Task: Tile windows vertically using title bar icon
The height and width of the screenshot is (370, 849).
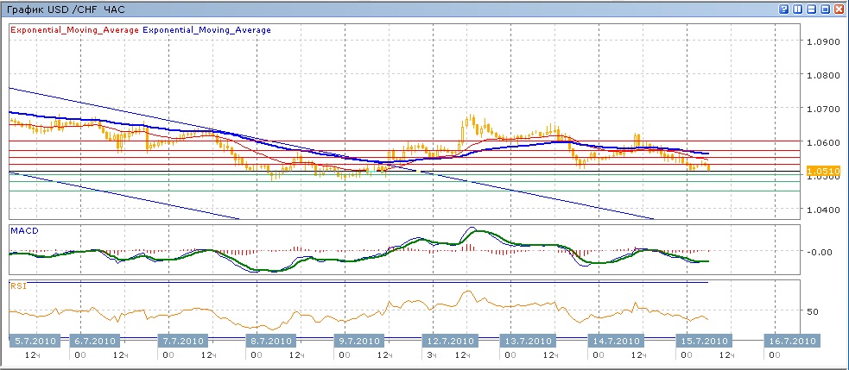Action: pyautogui.click(x=798, y=9)
